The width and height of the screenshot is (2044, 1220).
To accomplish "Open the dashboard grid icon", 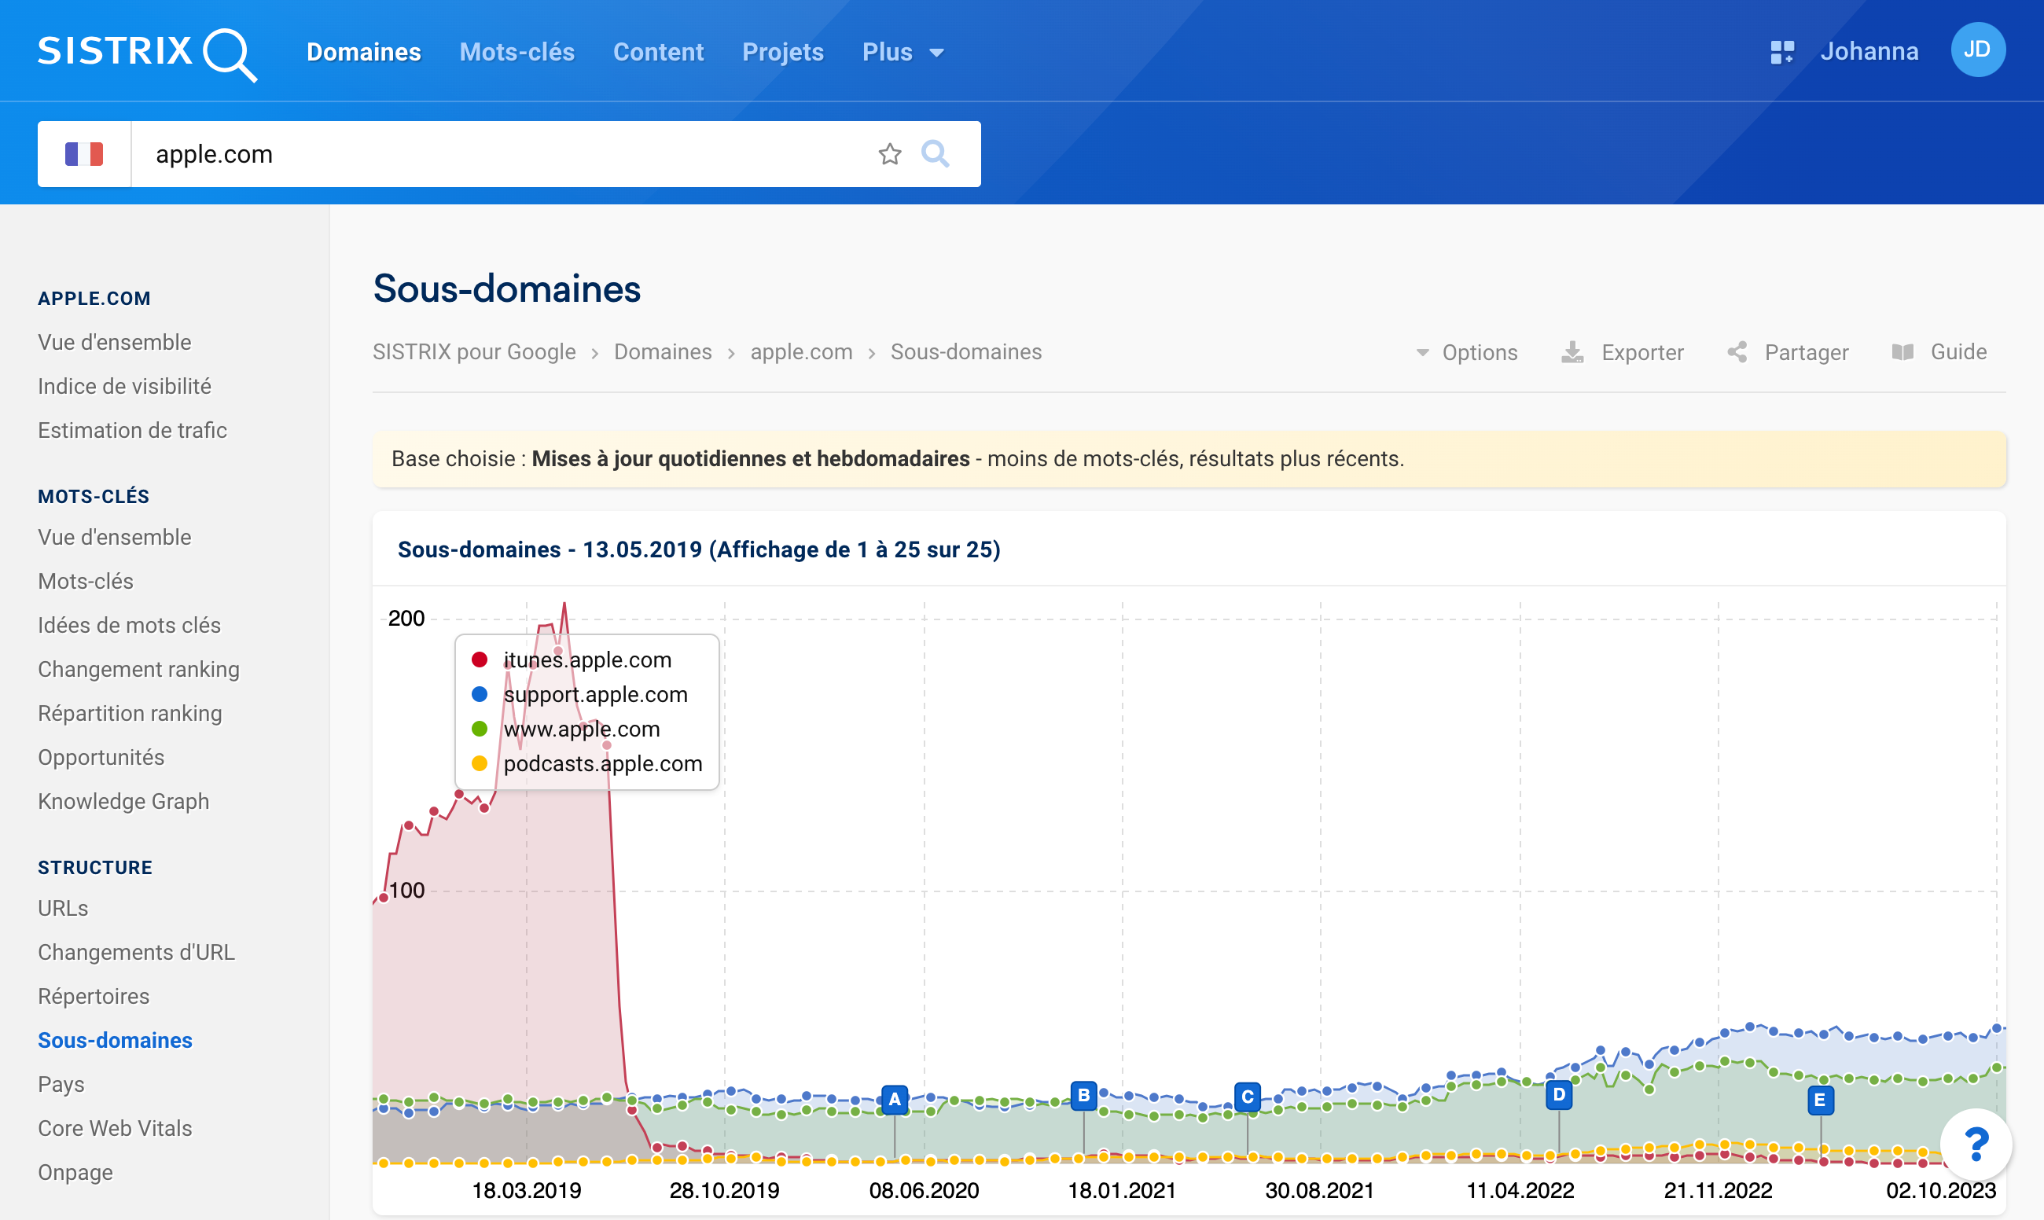I will [1781, 52].
